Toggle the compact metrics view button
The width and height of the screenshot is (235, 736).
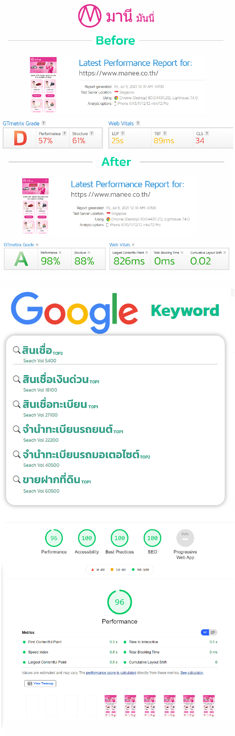point(205,632)
